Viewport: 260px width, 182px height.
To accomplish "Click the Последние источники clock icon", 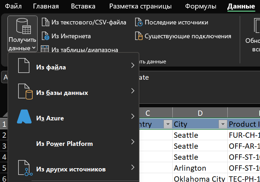I will pyautogui.click(x=139, y=22).
